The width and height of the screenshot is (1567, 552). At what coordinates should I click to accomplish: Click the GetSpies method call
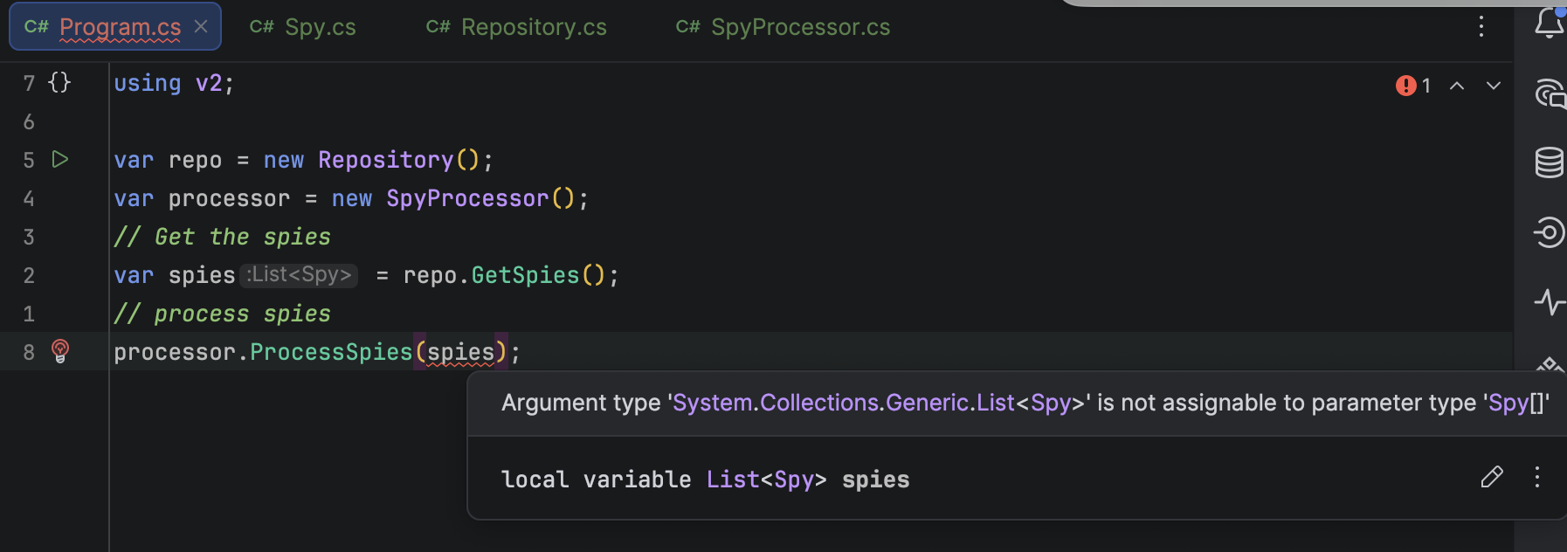click(525, 275)
